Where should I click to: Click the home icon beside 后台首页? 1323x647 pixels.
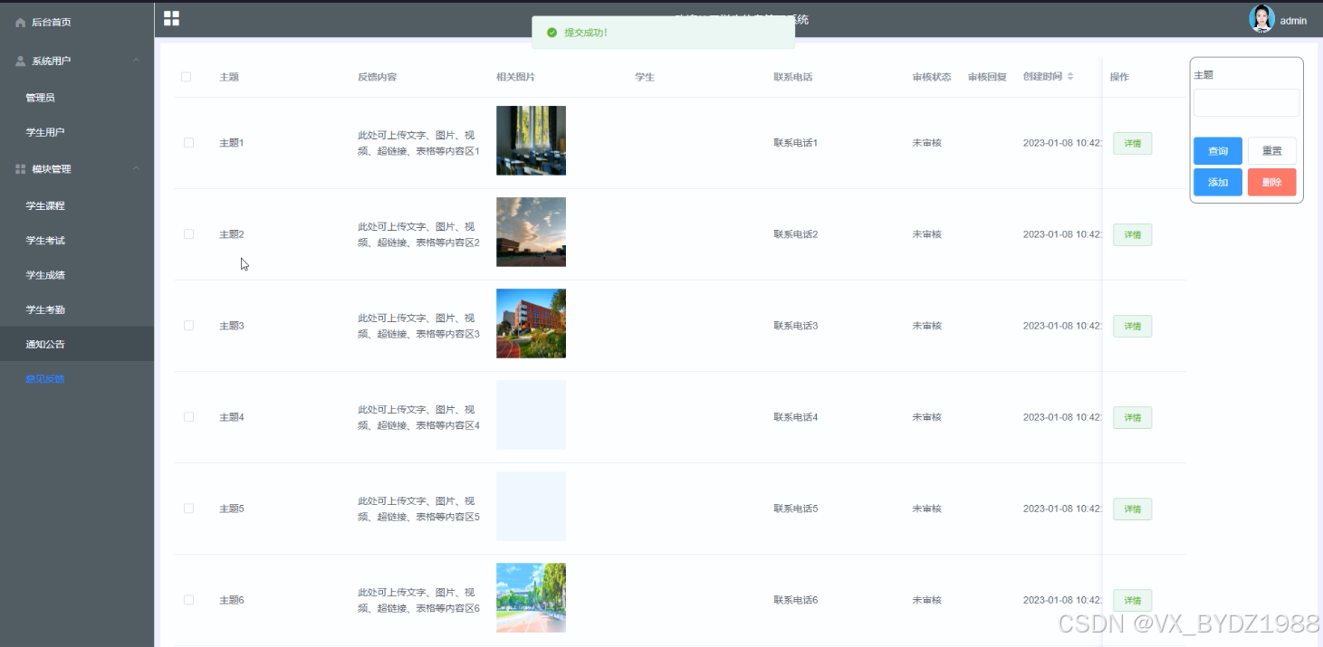click(x=21, y=23)
